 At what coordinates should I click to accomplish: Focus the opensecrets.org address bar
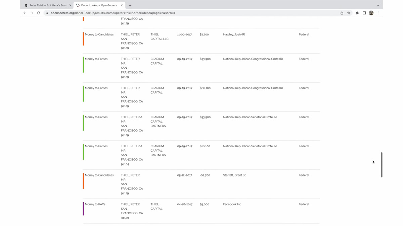191,13
